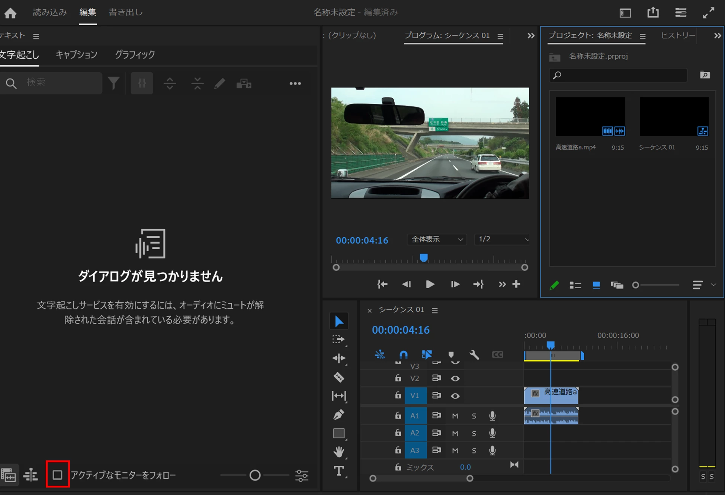Image resolution: width=725 pixels, height=495 pixels.
Task: Click the Project thumbnail zoom slider
Action: click(636, 285)
